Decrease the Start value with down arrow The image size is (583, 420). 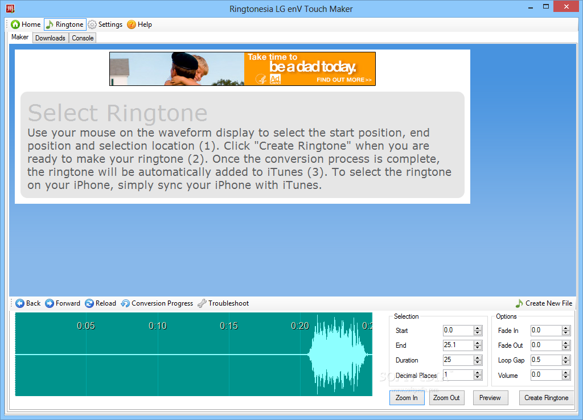[478, 333]
